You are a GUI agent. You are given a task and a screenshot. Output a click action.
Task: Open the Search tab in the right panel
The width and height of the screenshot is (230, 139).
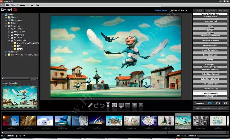(x=199, y=11)
